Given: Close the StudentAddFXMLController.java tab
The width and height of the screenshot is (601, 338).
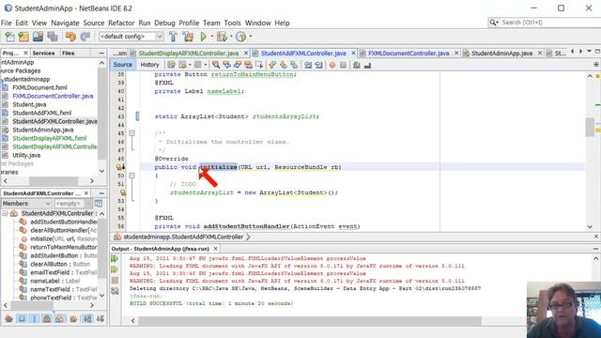Looking at the screenshot, I should point(353,53).
